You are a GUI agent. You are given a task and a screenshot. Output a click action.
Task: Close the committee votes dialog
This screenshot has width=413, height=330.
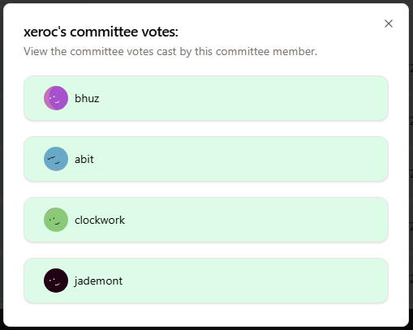(x=389, y=24)
